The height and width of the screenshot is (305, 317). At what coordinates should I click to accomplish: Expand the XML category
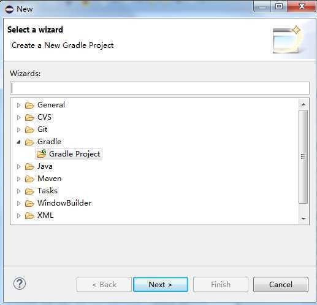click(18, 215)
